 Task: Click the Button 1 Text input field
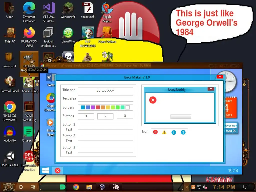pyautogui.click(x=105, y=127)
